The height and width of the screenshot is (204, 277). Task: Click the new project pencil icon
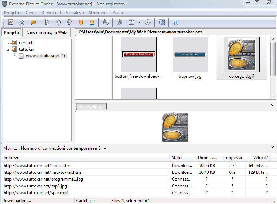[x=10, y=22]
